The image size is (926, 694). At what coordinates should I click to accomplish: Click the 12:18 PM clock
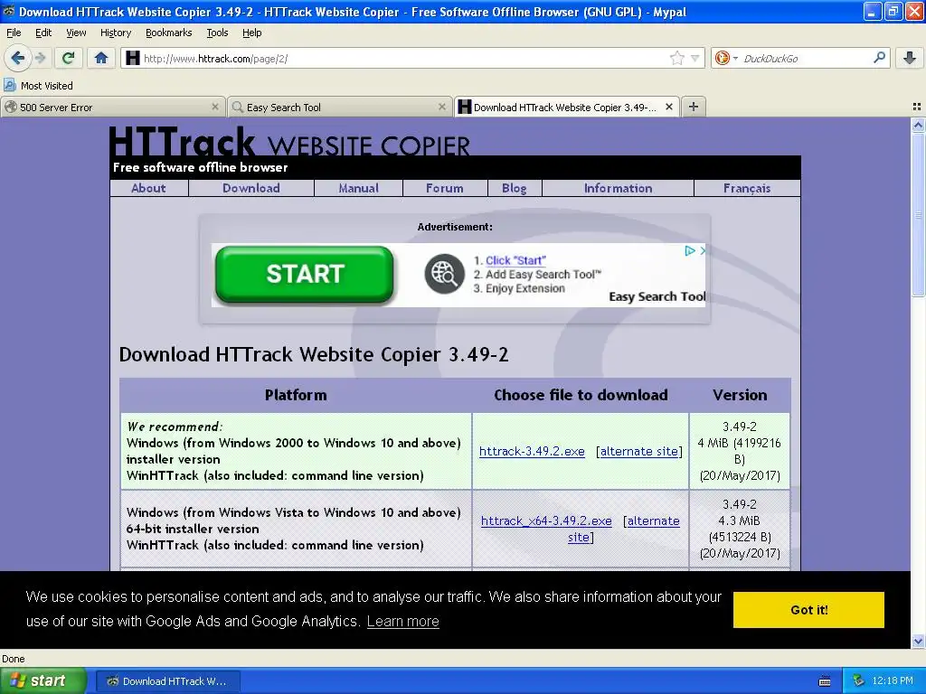coord(893,681)
